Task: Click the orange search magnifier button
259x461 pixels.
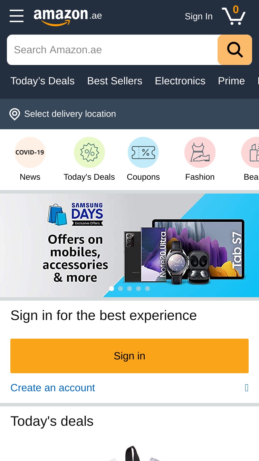Action: coord(235,50)
